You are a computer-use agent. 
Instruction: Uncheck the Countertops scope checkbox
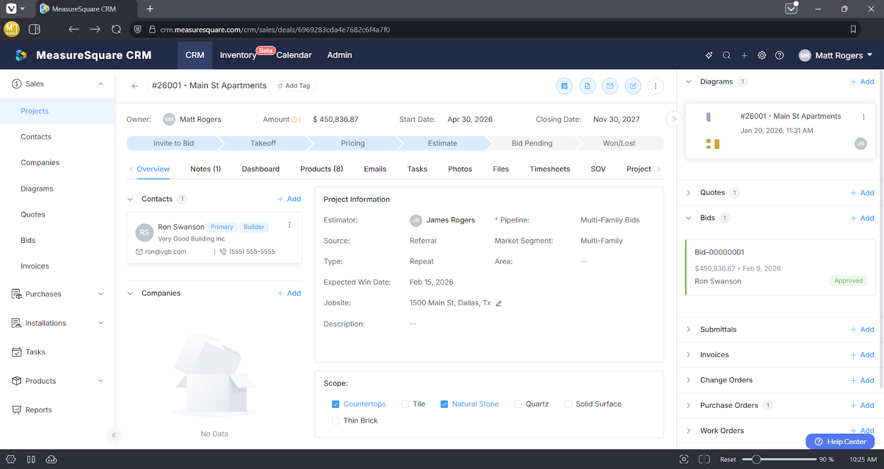[335, 404]
